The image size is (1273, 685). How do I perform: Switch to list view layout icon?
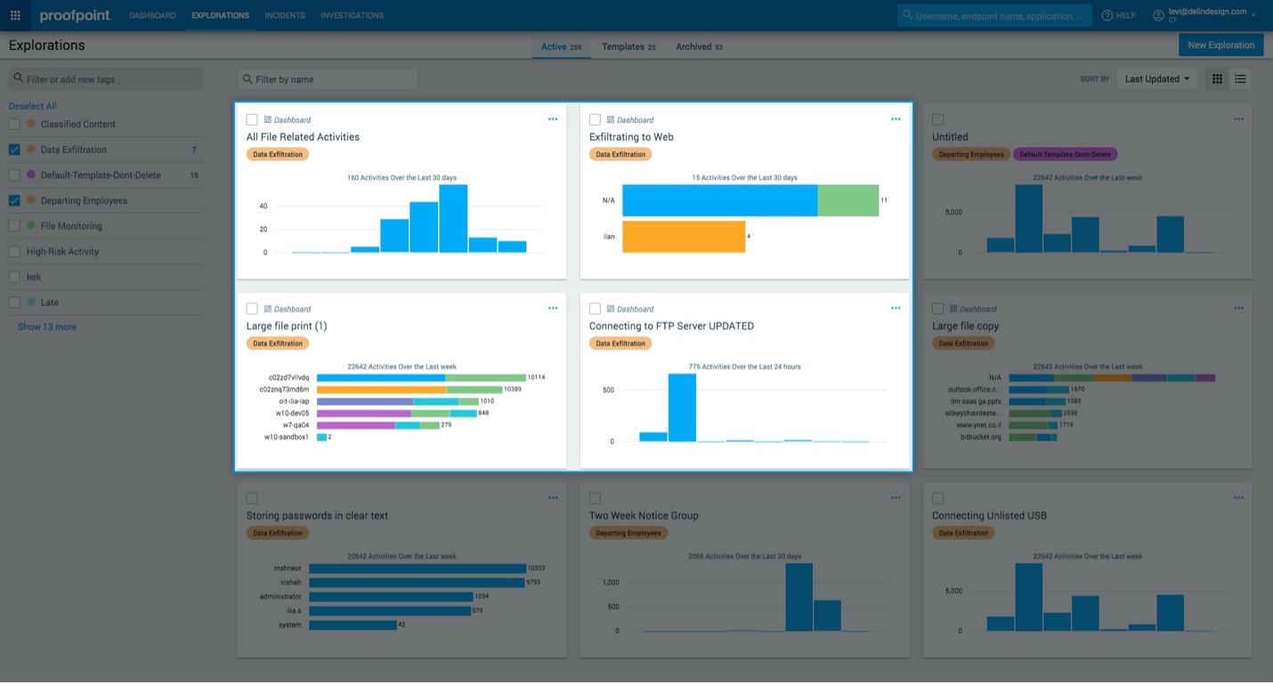tap(1240, 79)
